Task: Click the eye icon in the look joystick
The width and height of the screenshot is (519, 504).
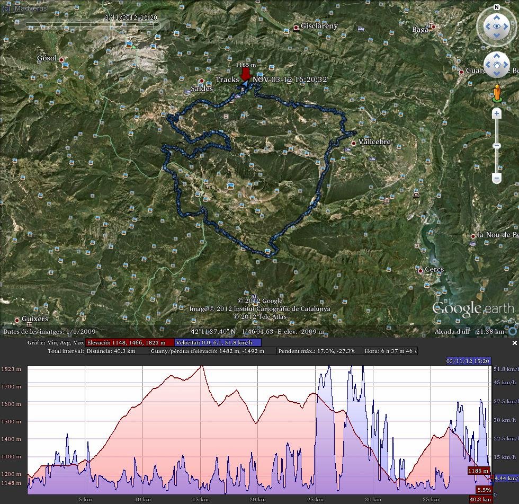Action: 497,26
